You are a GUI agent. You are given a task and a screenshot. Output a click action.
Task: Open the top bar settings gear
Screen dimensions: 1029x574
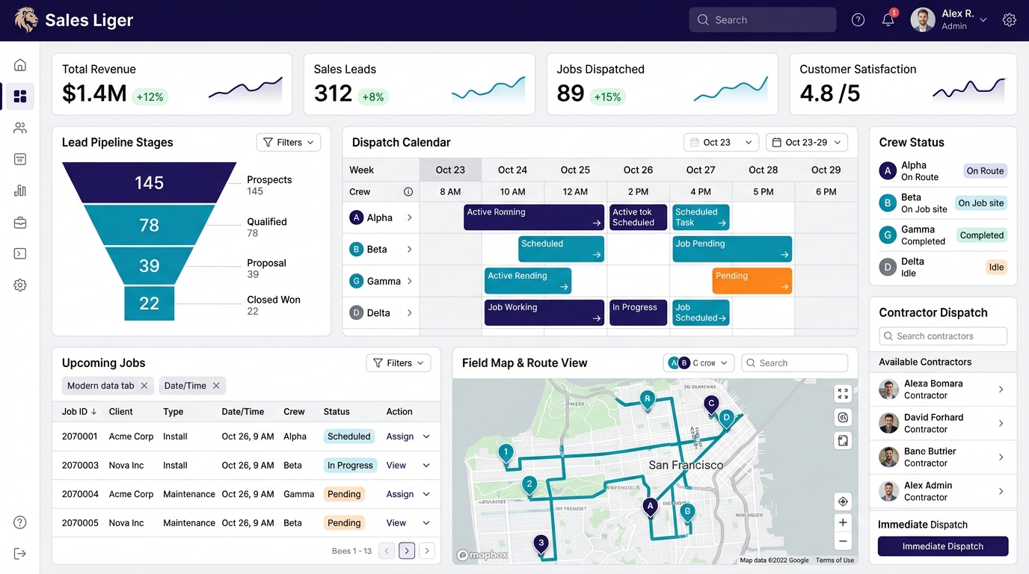point(1010,20)
